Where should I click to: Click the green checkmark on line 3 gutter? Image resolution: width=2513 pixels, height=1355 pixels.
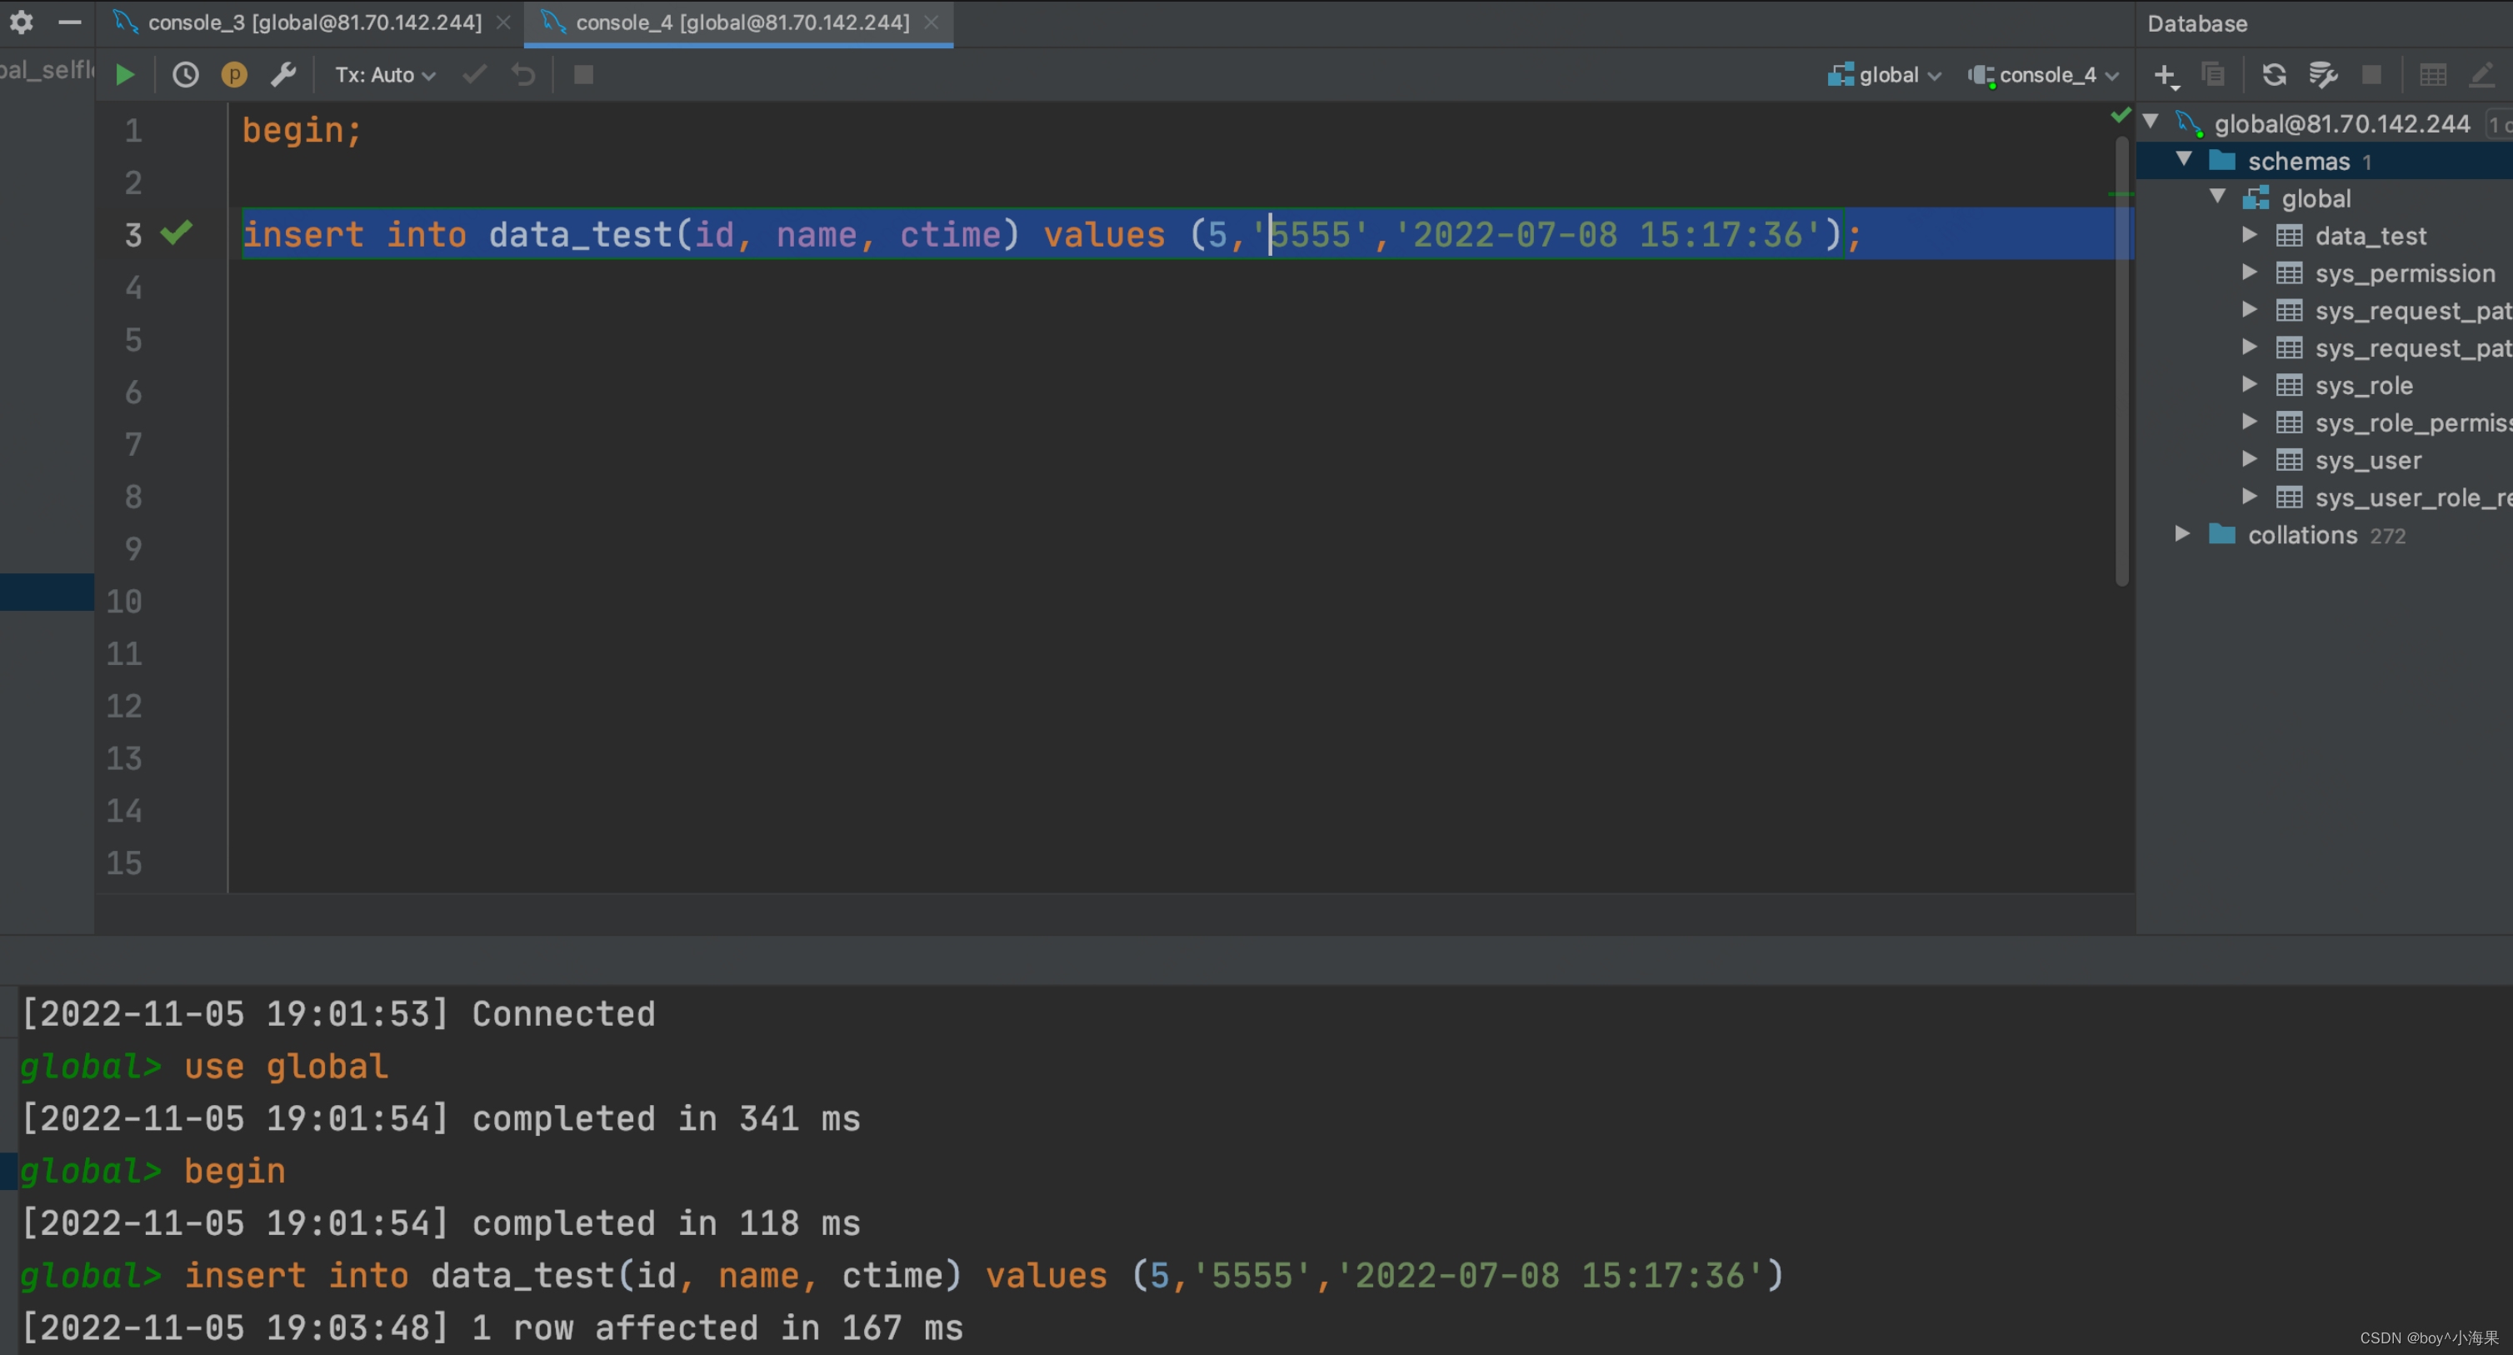tap(177, 233)
